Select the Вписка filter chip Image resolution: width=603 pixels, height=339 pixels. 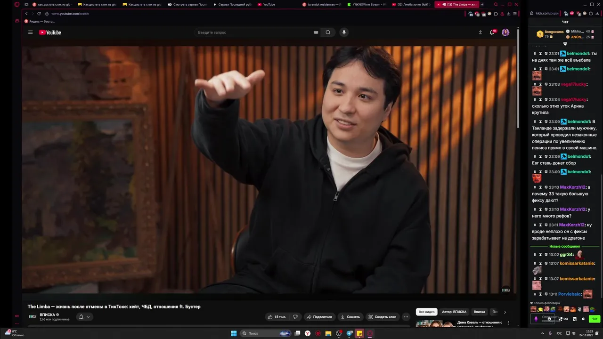click(479, 312)
